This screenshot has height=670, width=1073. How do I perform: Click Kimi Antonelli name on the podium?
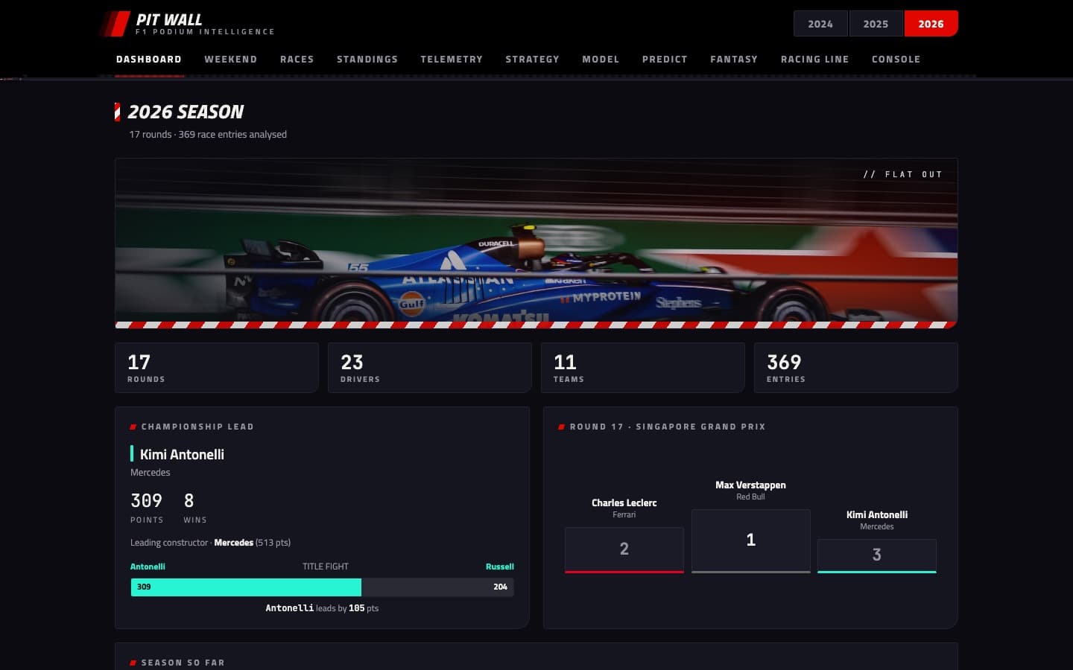click(877, 515)
